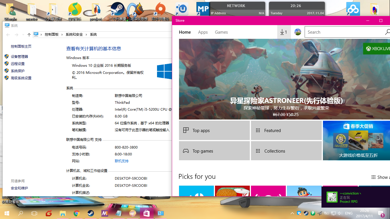Image resolution: width=390 pixels, height=219 pixels.
Task: Open Action Center notification icon
Action: [x=381, y=213]
